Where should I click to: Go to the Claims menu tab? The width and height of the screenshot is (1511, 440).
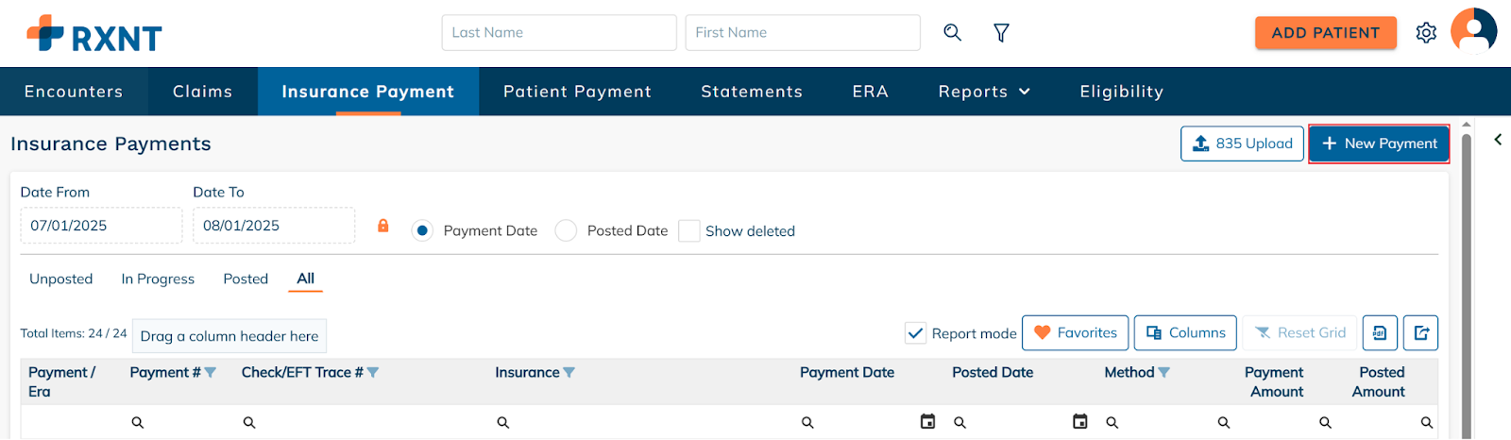coord(202,92)
